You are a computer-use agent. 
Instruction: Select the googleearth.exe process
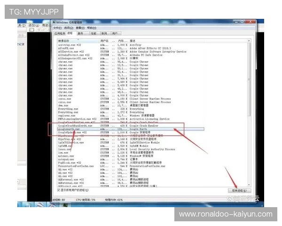pos(131,129)
